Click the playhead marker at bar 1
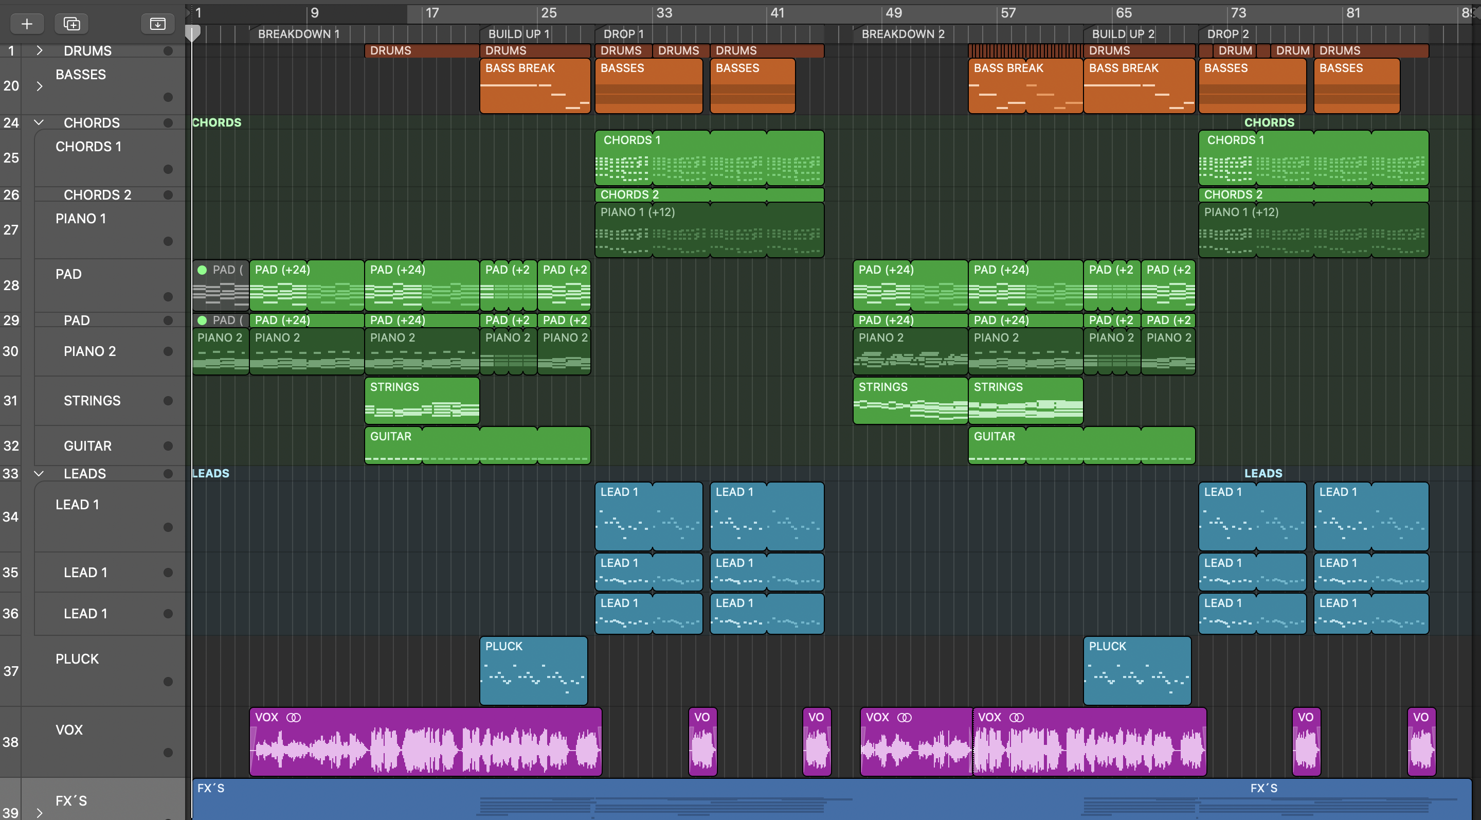The width and height of the screenshot is (1481, 820). pos(193,33)
